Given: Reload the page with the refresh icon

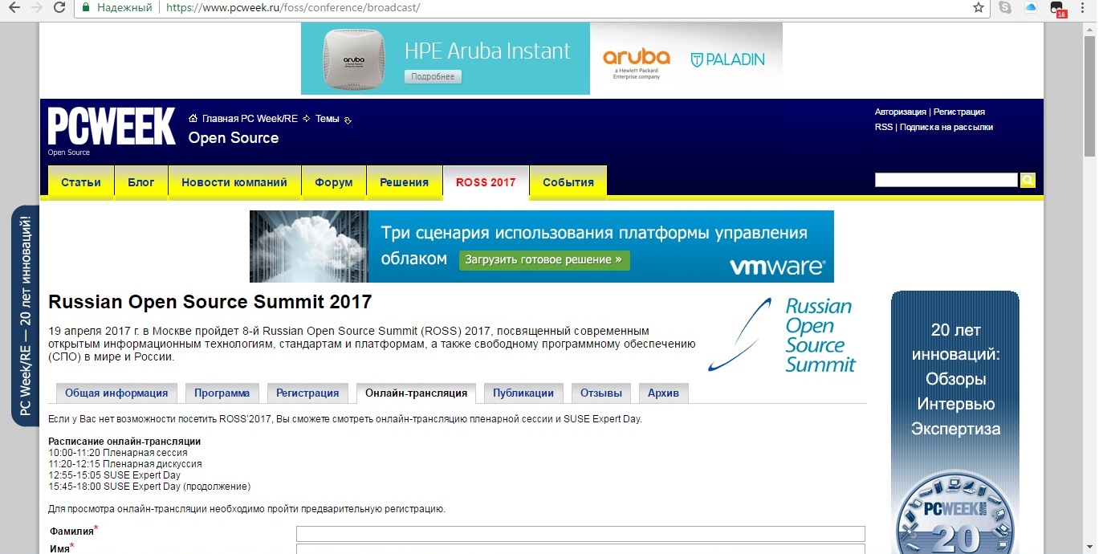Looking at the screenshot, I should pyautogui.click(x=59, y=8).
